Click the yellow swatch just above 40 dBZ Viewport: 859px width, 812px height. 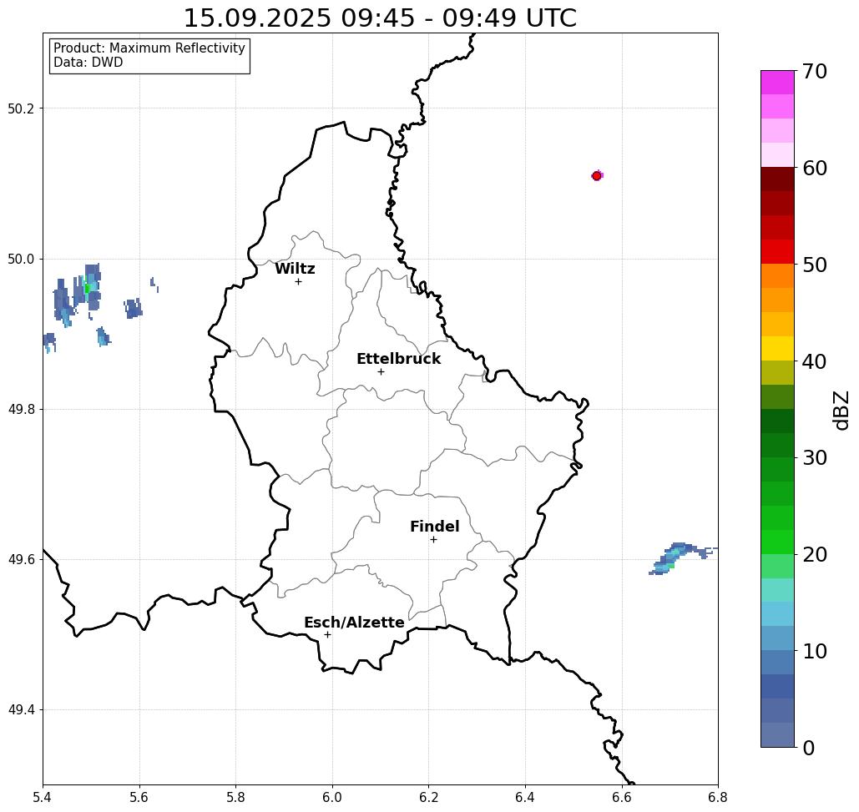click(777, 349)
